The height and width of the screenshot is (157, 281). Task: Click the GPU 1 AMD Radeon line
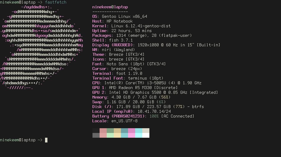135,88
